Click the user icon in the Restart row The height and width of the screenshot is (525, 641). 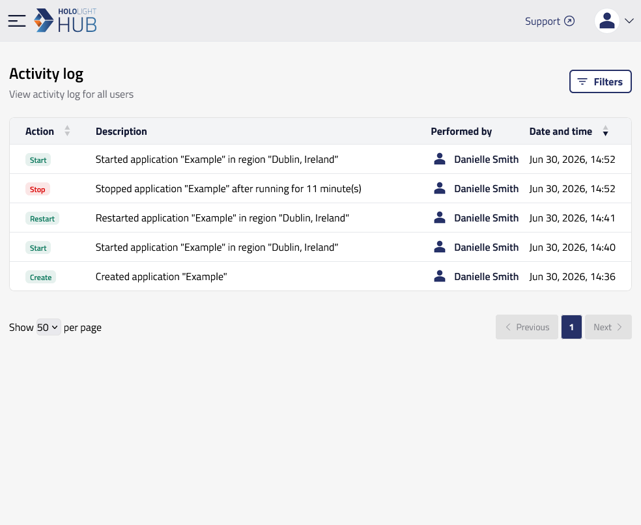[x=440, y=218]
